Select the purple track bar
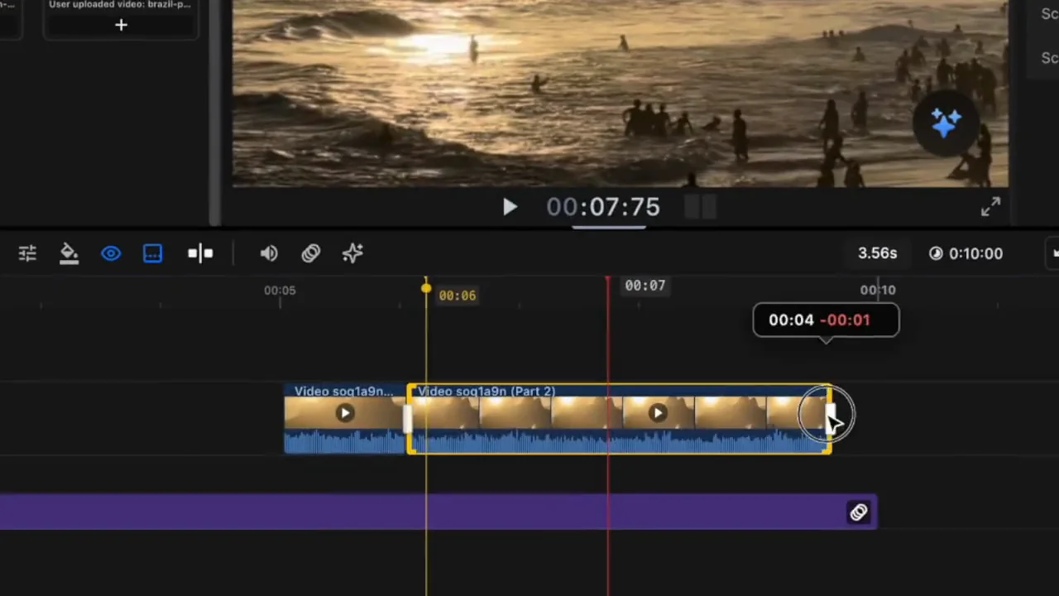This screenshot has height=596, width=1059. [438, 512]
